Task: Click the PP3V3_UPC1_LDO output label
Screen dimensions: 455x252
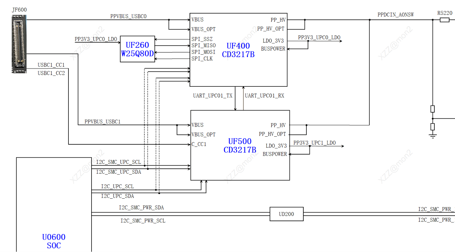Action: (x=315, y=143)
